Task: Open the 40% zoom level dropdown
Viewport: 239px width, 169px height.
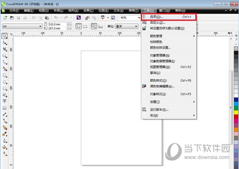Action: pos(139,18)
